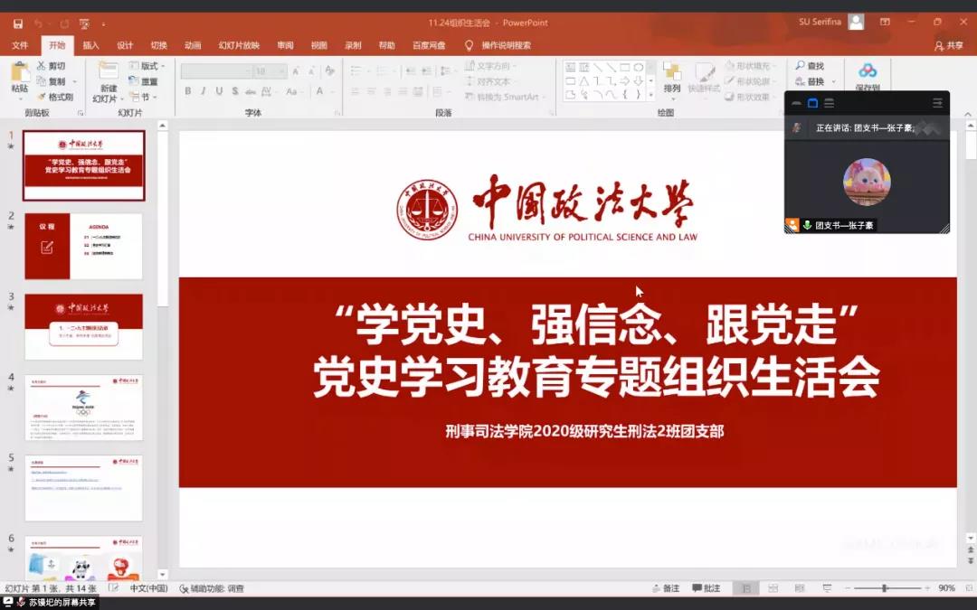Screen dimensions: 977x610
Task: Switch to reading view in status bar
Action: click(x=800, y=588)
